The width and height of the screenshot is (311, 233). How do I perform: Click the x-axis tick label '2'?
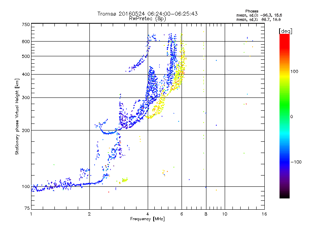point(89,214)
